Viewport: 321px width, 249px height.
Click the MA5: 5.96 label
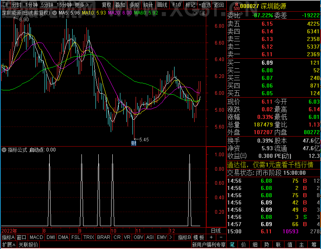tap(69, 13)
